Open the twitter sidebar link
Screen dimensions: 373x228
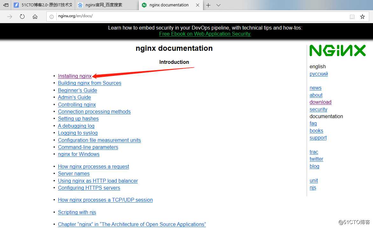tap(316, 159)
